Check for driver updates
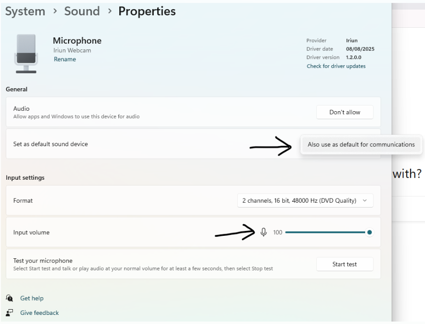 pos(336,66)
